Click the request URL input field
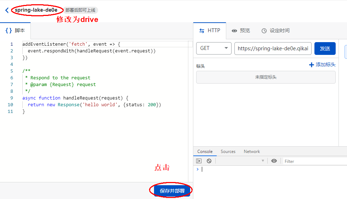Viewport: 347px width, 199px height. click(x=273, y=49)
